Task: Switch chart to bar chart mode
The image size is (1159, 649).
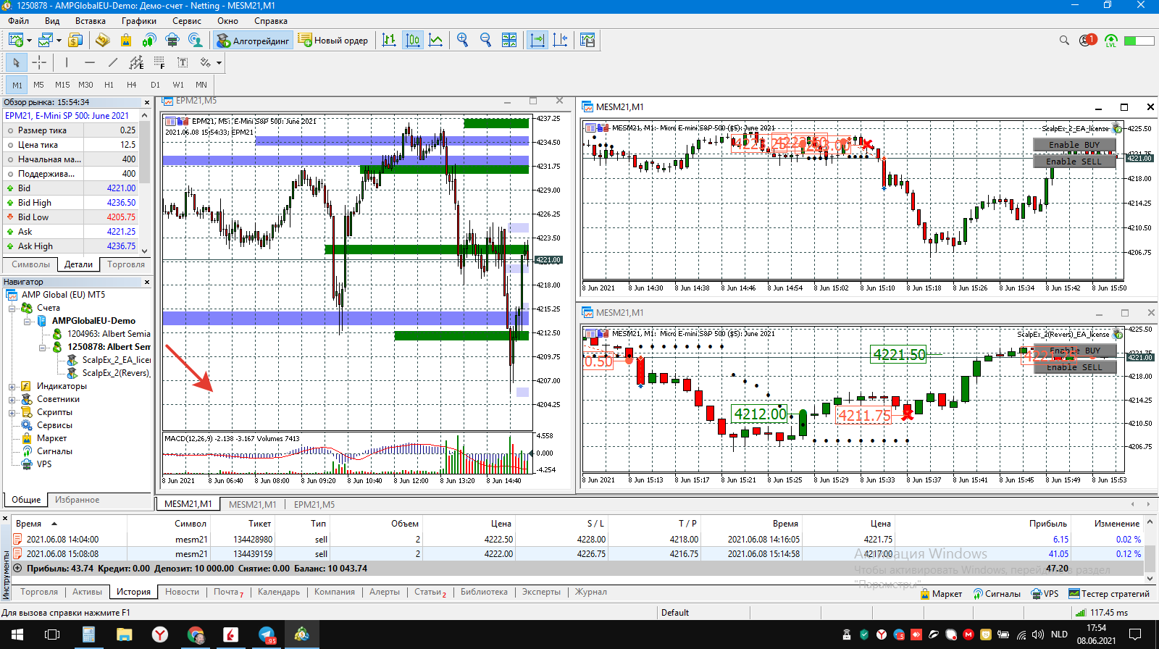Action: [390, 41]
